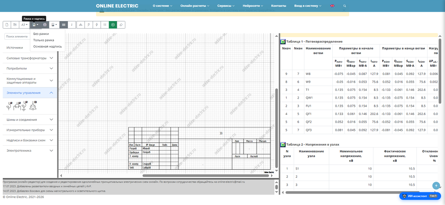This screenshot has width=445, height=205.
Task: Expand the 'Потребители' category
Action: point(30,69)
